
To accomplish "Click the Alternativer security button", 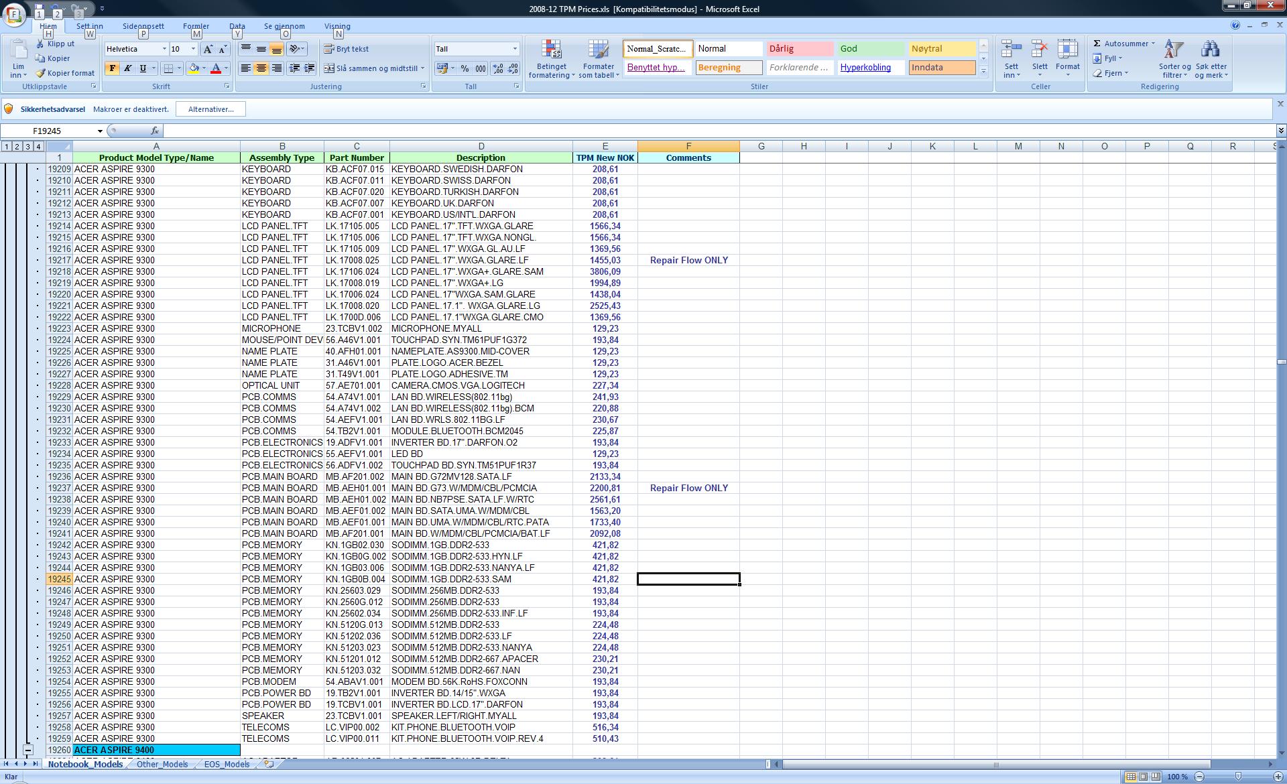I will click(x=210, y=109).
